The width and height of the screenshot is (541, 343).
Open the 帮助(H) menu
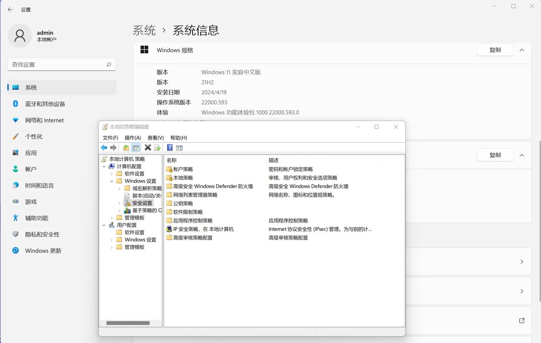179,137
